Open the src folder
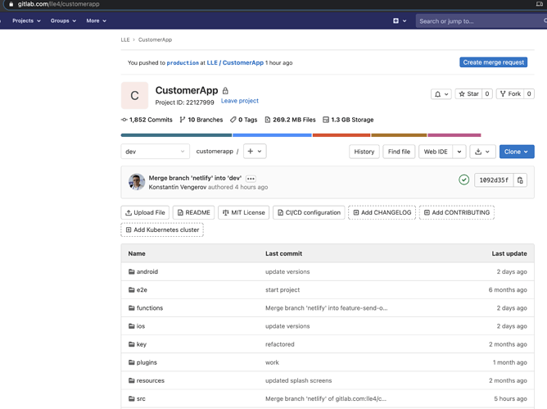 141,399
